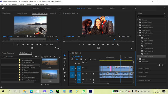Click the timeline zoom scroll bar
The width and height of the screenshot is (168, 94).
[92, 84]
